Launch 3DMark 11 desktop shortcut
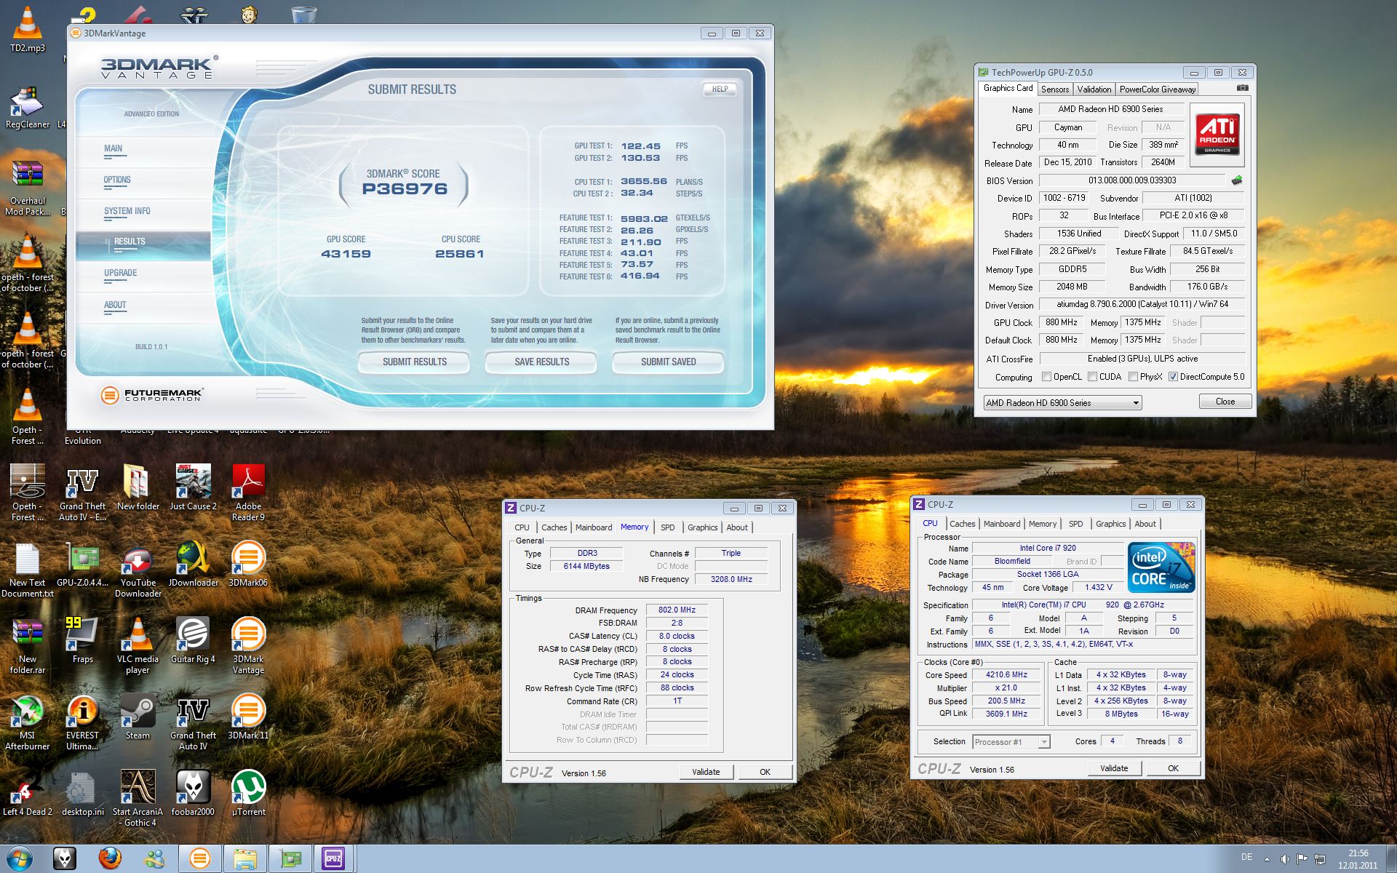This screenshot has width=1397, height=873. 248,717
